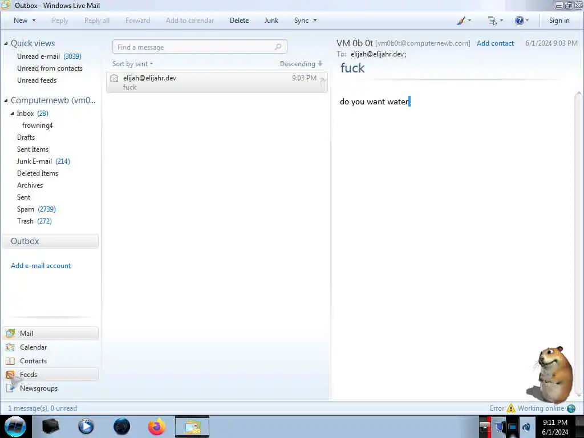This screenshot has height=438, width=584.
Task: Select Unread from contacts view
Action: point(50,68)
